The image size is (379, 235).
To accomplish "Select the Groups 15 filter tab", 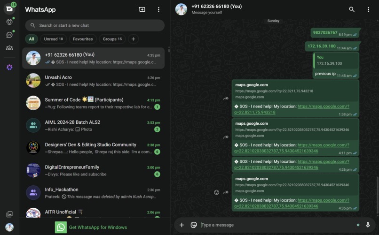I will coord(112,39).
